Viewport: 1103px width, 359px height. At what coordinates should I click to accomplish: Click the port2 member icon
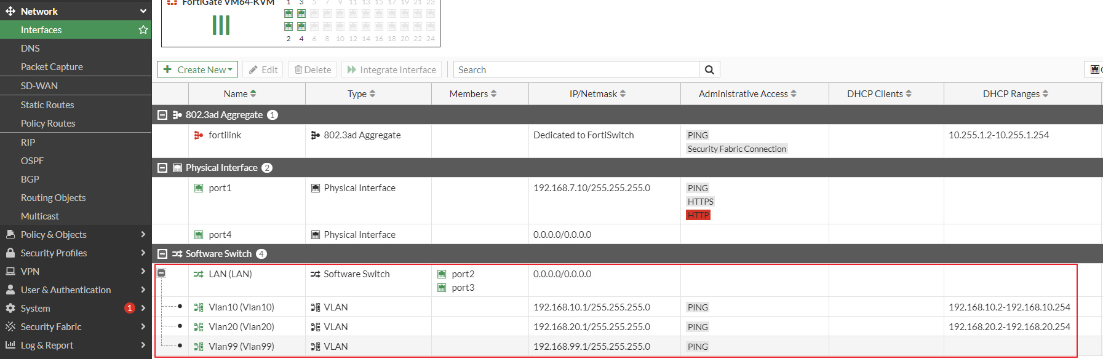[442, 274]
